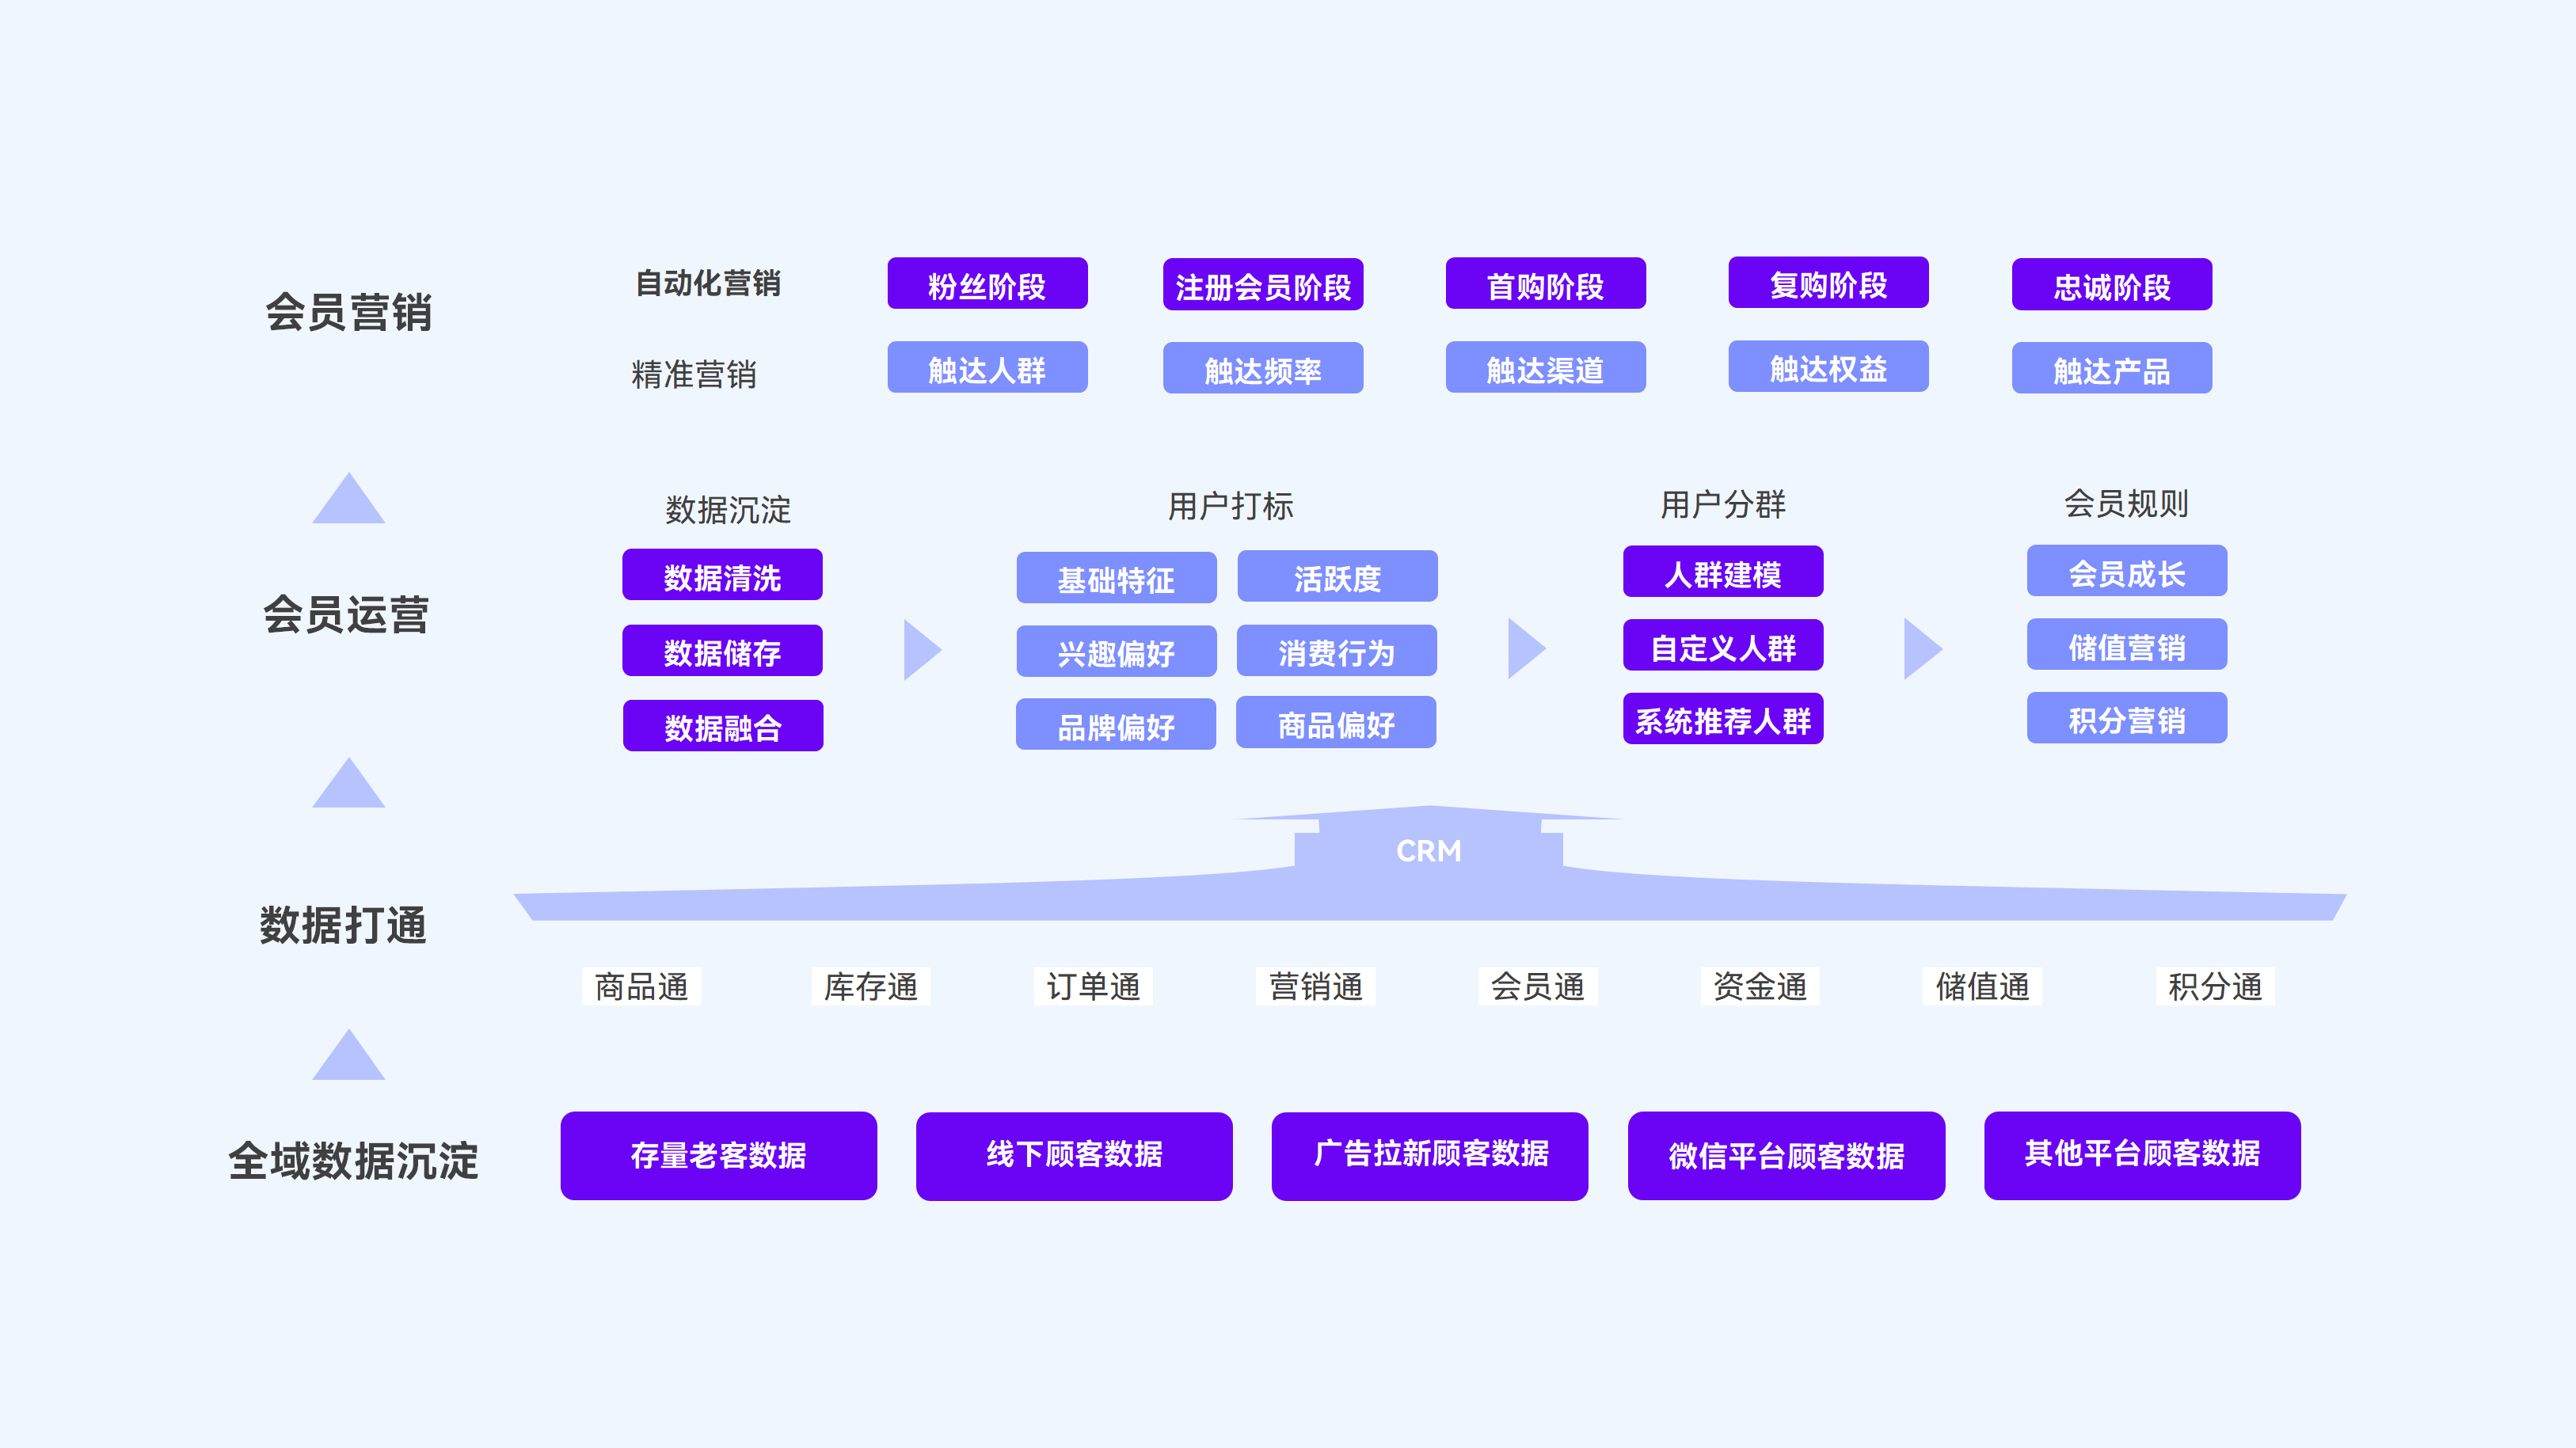Viewport: 2576px width, 1448px height.
Task: Click the 会员营销 heading
Action: 348,312
